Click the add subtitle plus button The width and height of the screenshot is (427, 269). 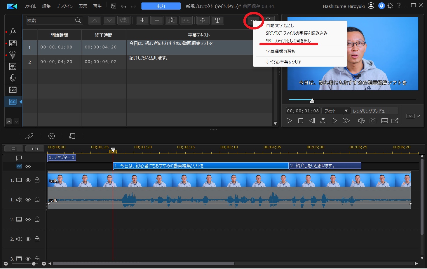point(142,20)
